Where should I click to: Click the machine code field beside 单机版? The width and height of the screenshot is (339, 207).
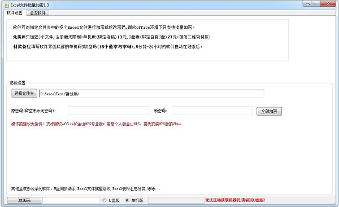pos(176,200)
